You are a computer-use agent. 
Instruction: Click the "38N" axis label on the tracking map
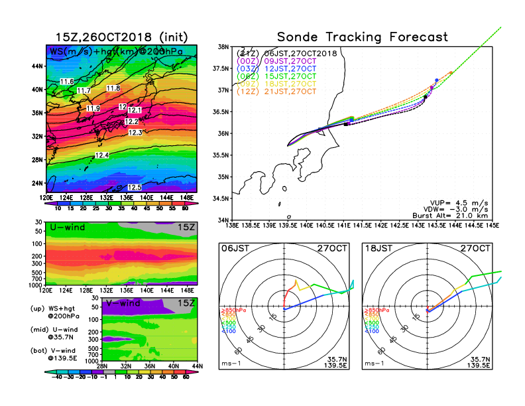coord(223,47)
